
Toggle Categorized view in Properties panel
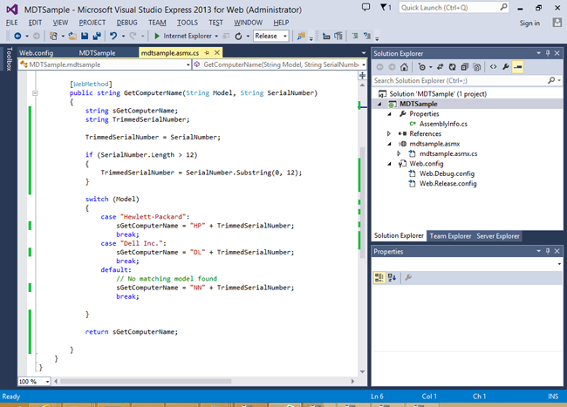coord(379,277)
